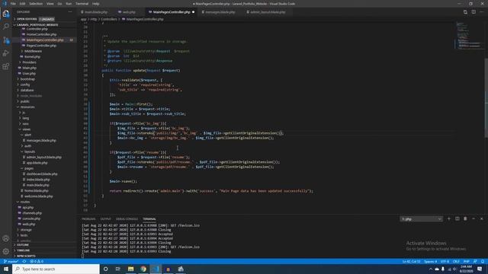Open the terminal selector dropdown 1: php
This screenshot has height=274, width=488.
(x=421, y=219)
